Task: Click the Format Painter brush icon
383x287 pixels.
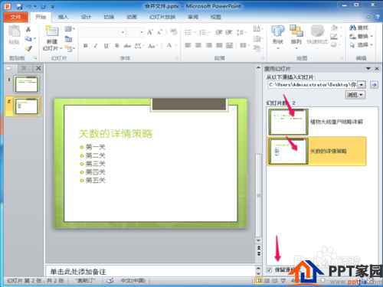Action: coord(28,48)
